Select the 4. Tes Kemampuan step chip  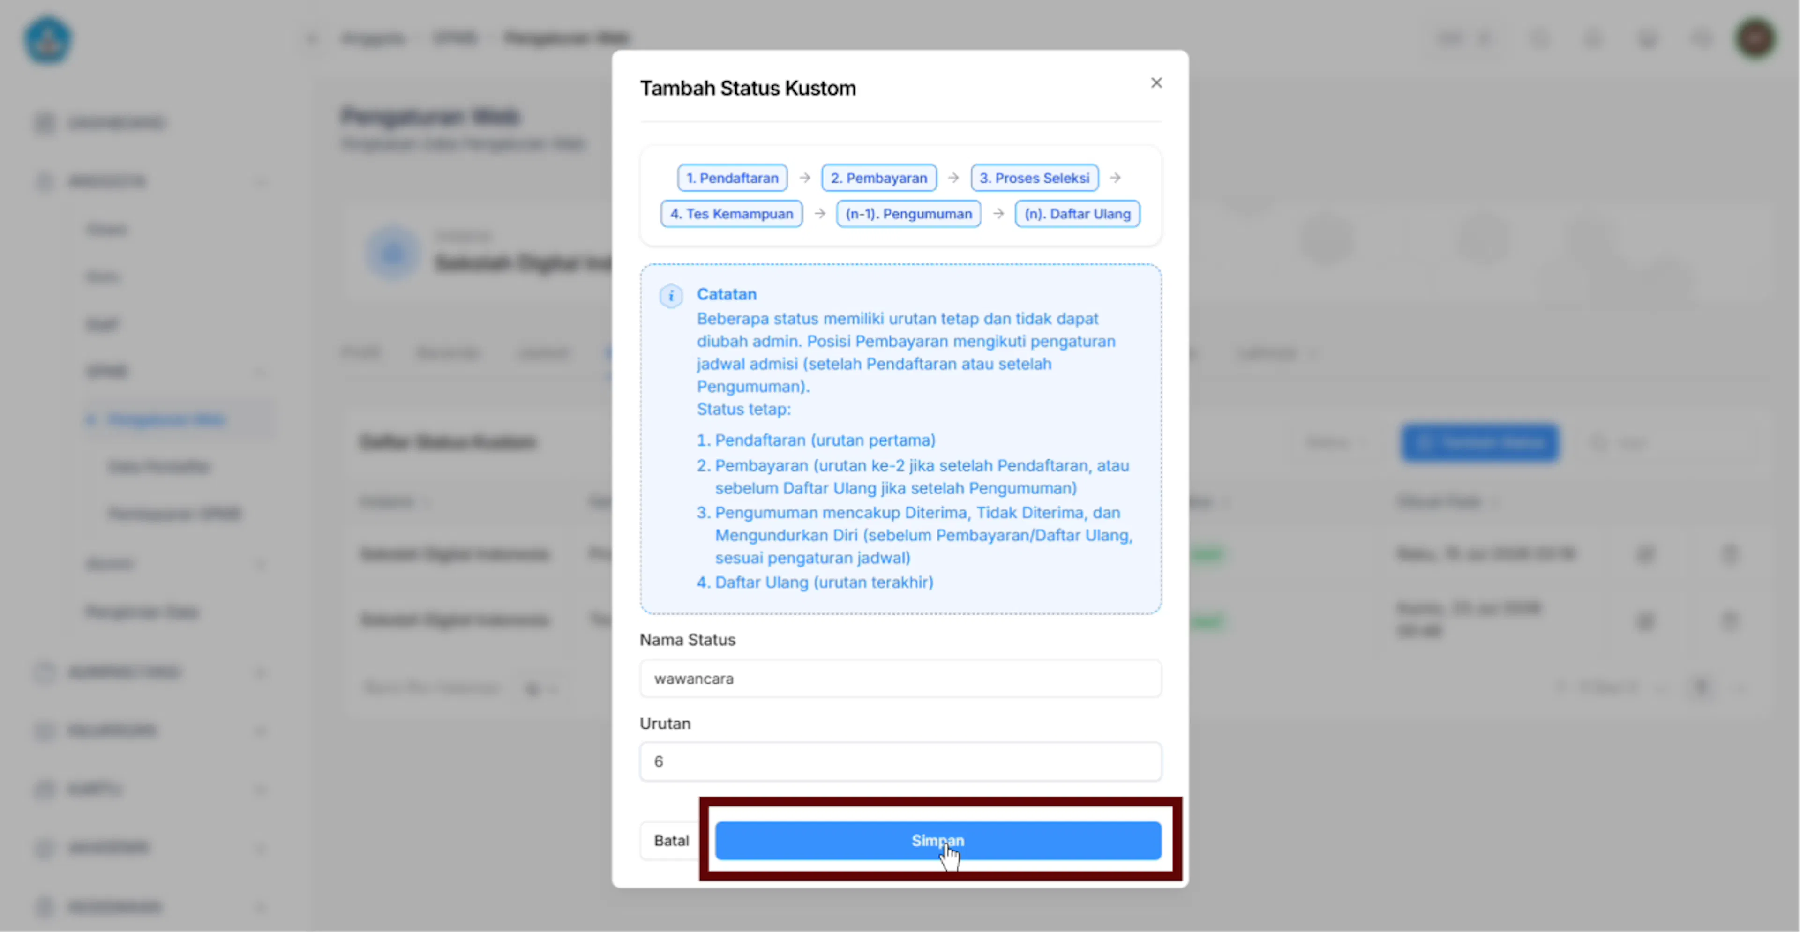click(x=732, y=214)
